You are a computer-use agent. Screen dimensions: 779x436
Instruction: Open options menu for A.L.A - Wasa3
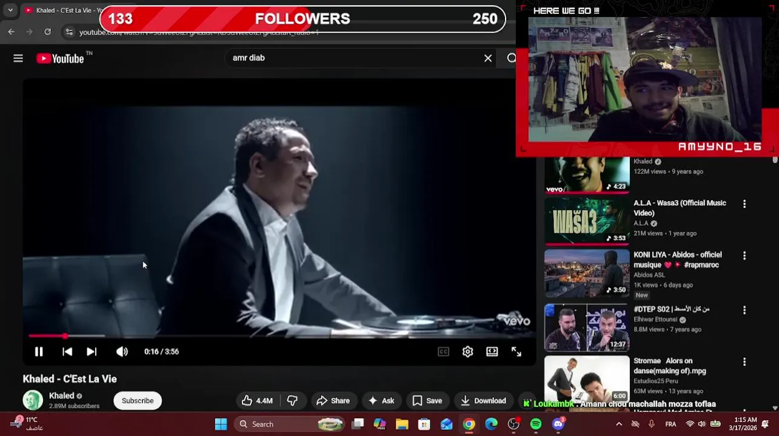pyautogui.click(x=744, y=205)
